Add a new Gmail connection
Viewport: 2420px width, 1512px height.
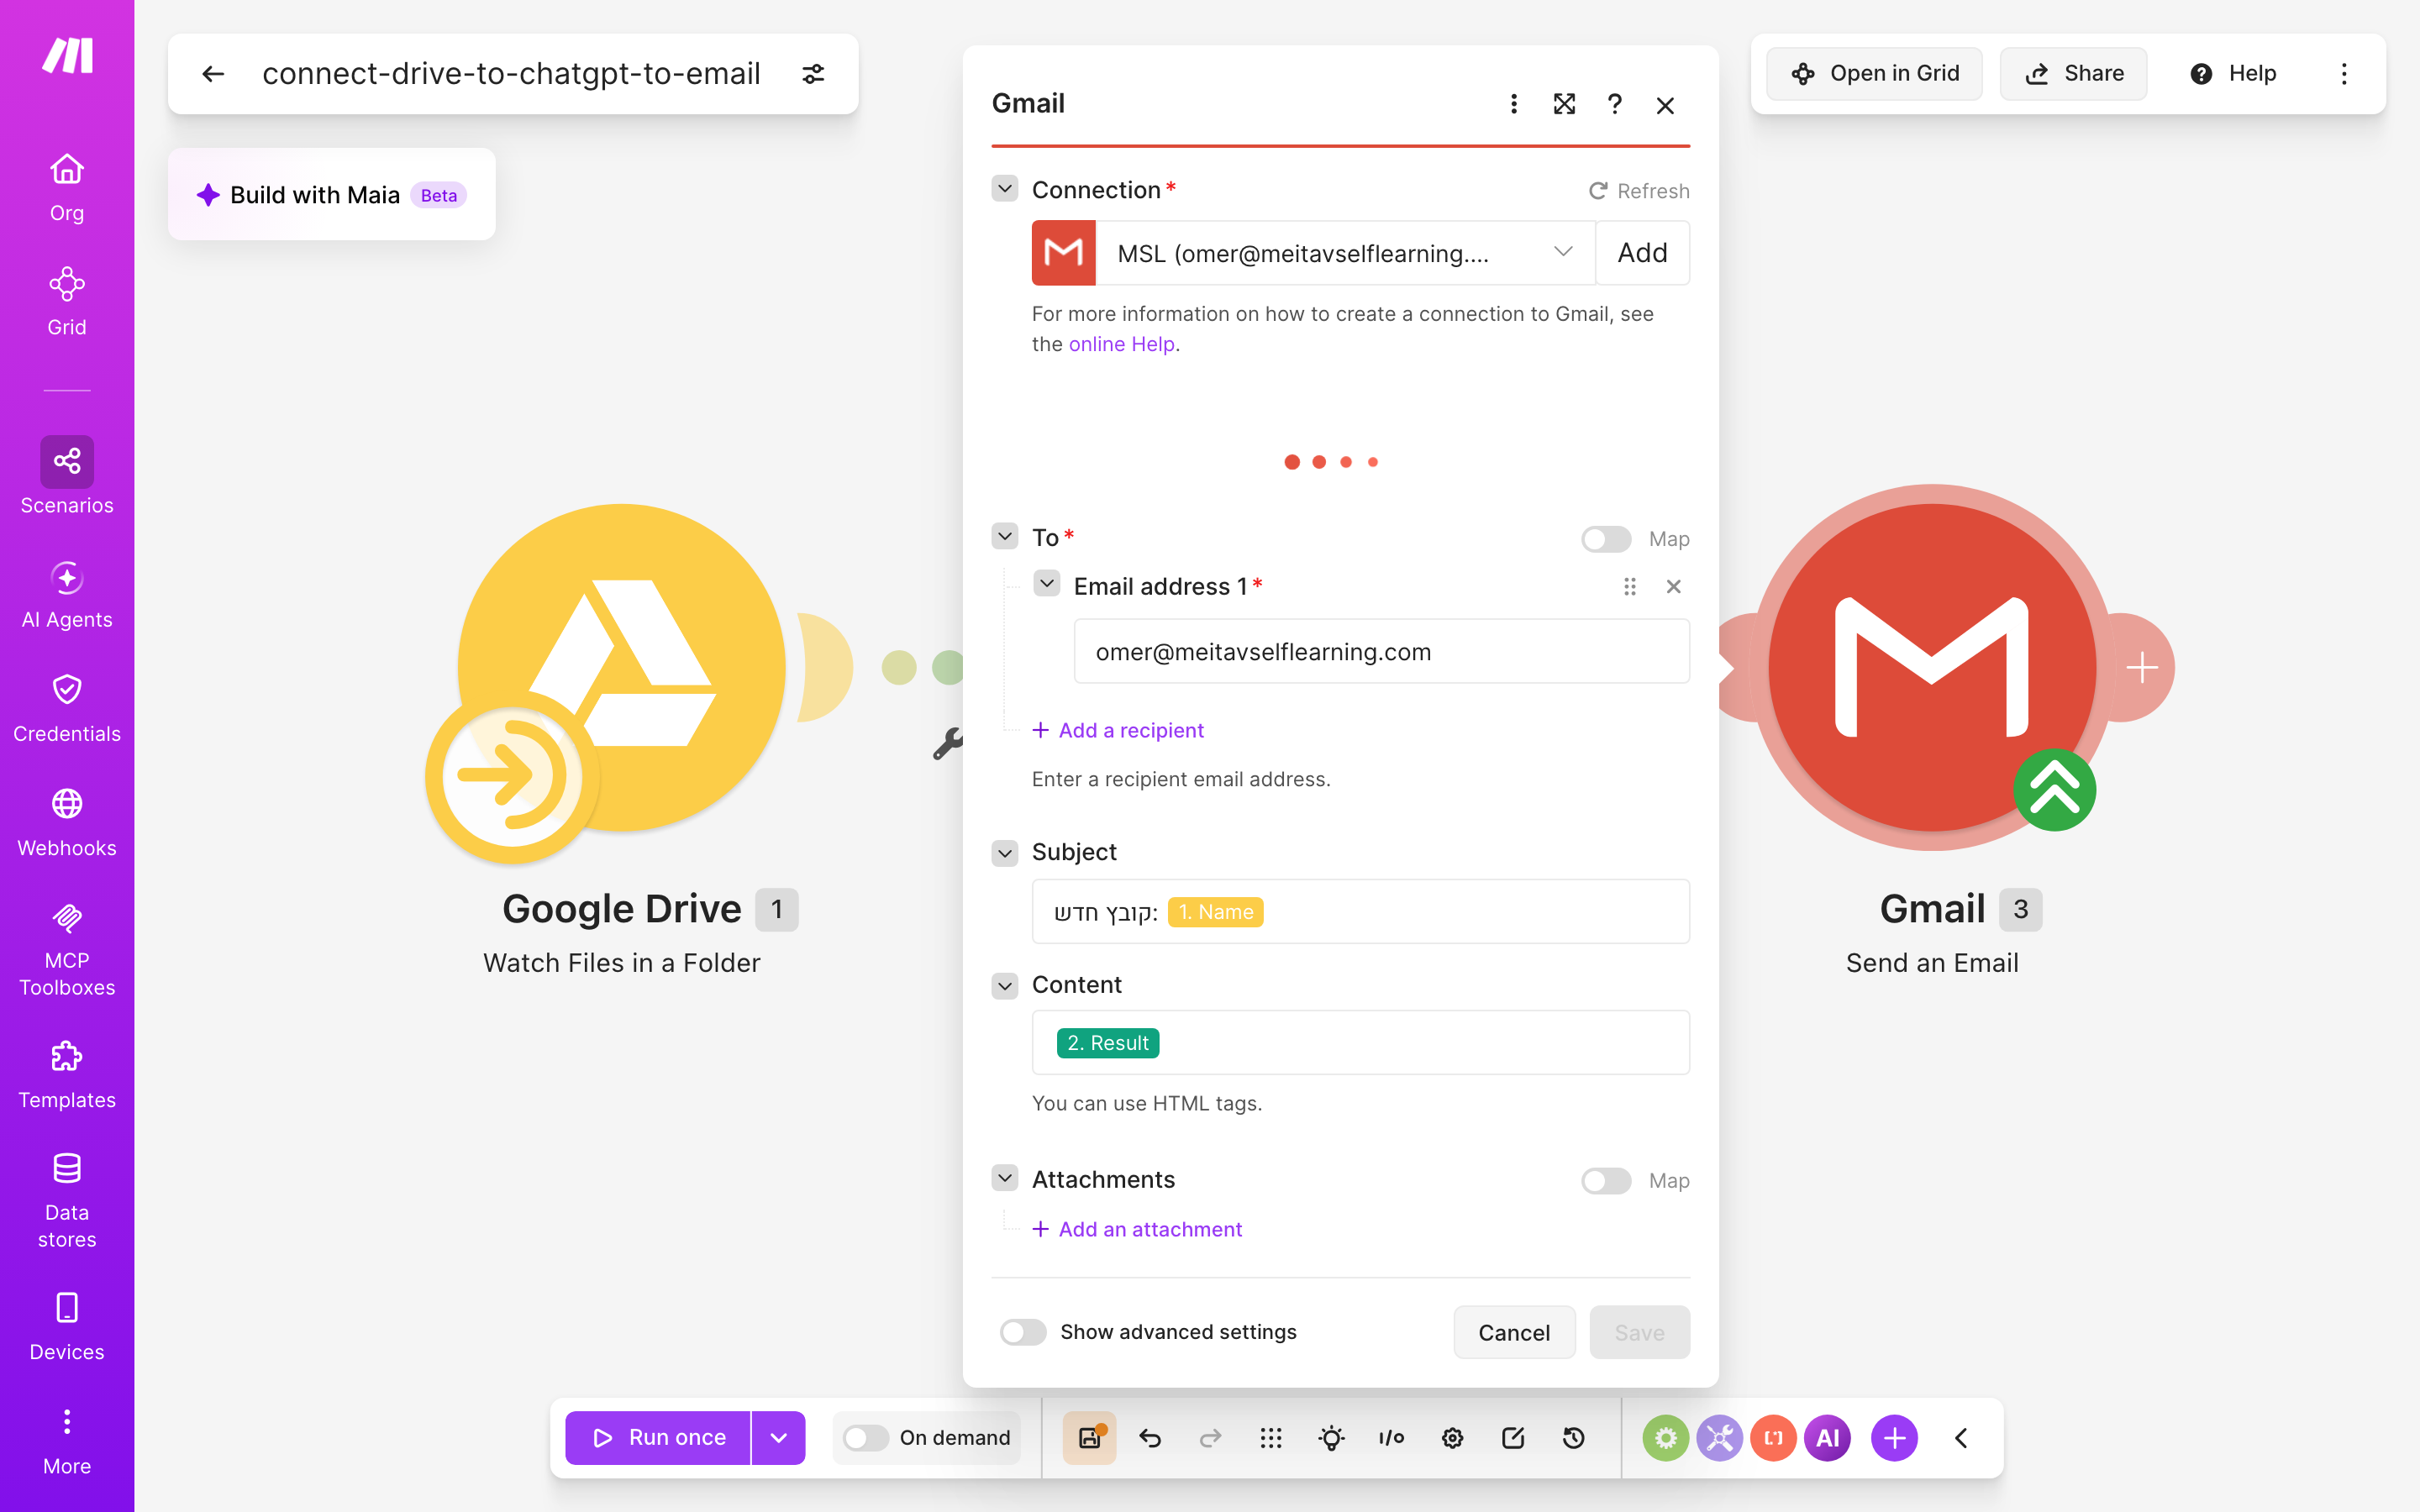pos(1642,253)
